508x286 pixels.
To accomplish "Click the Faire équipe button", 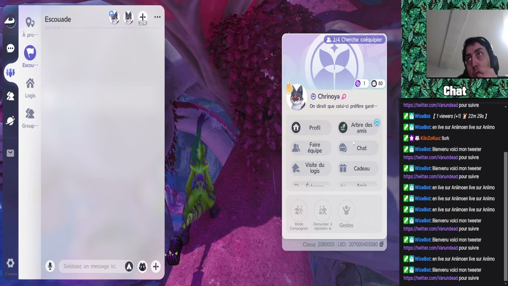I will pyautogui.click(x=311, y=148).
